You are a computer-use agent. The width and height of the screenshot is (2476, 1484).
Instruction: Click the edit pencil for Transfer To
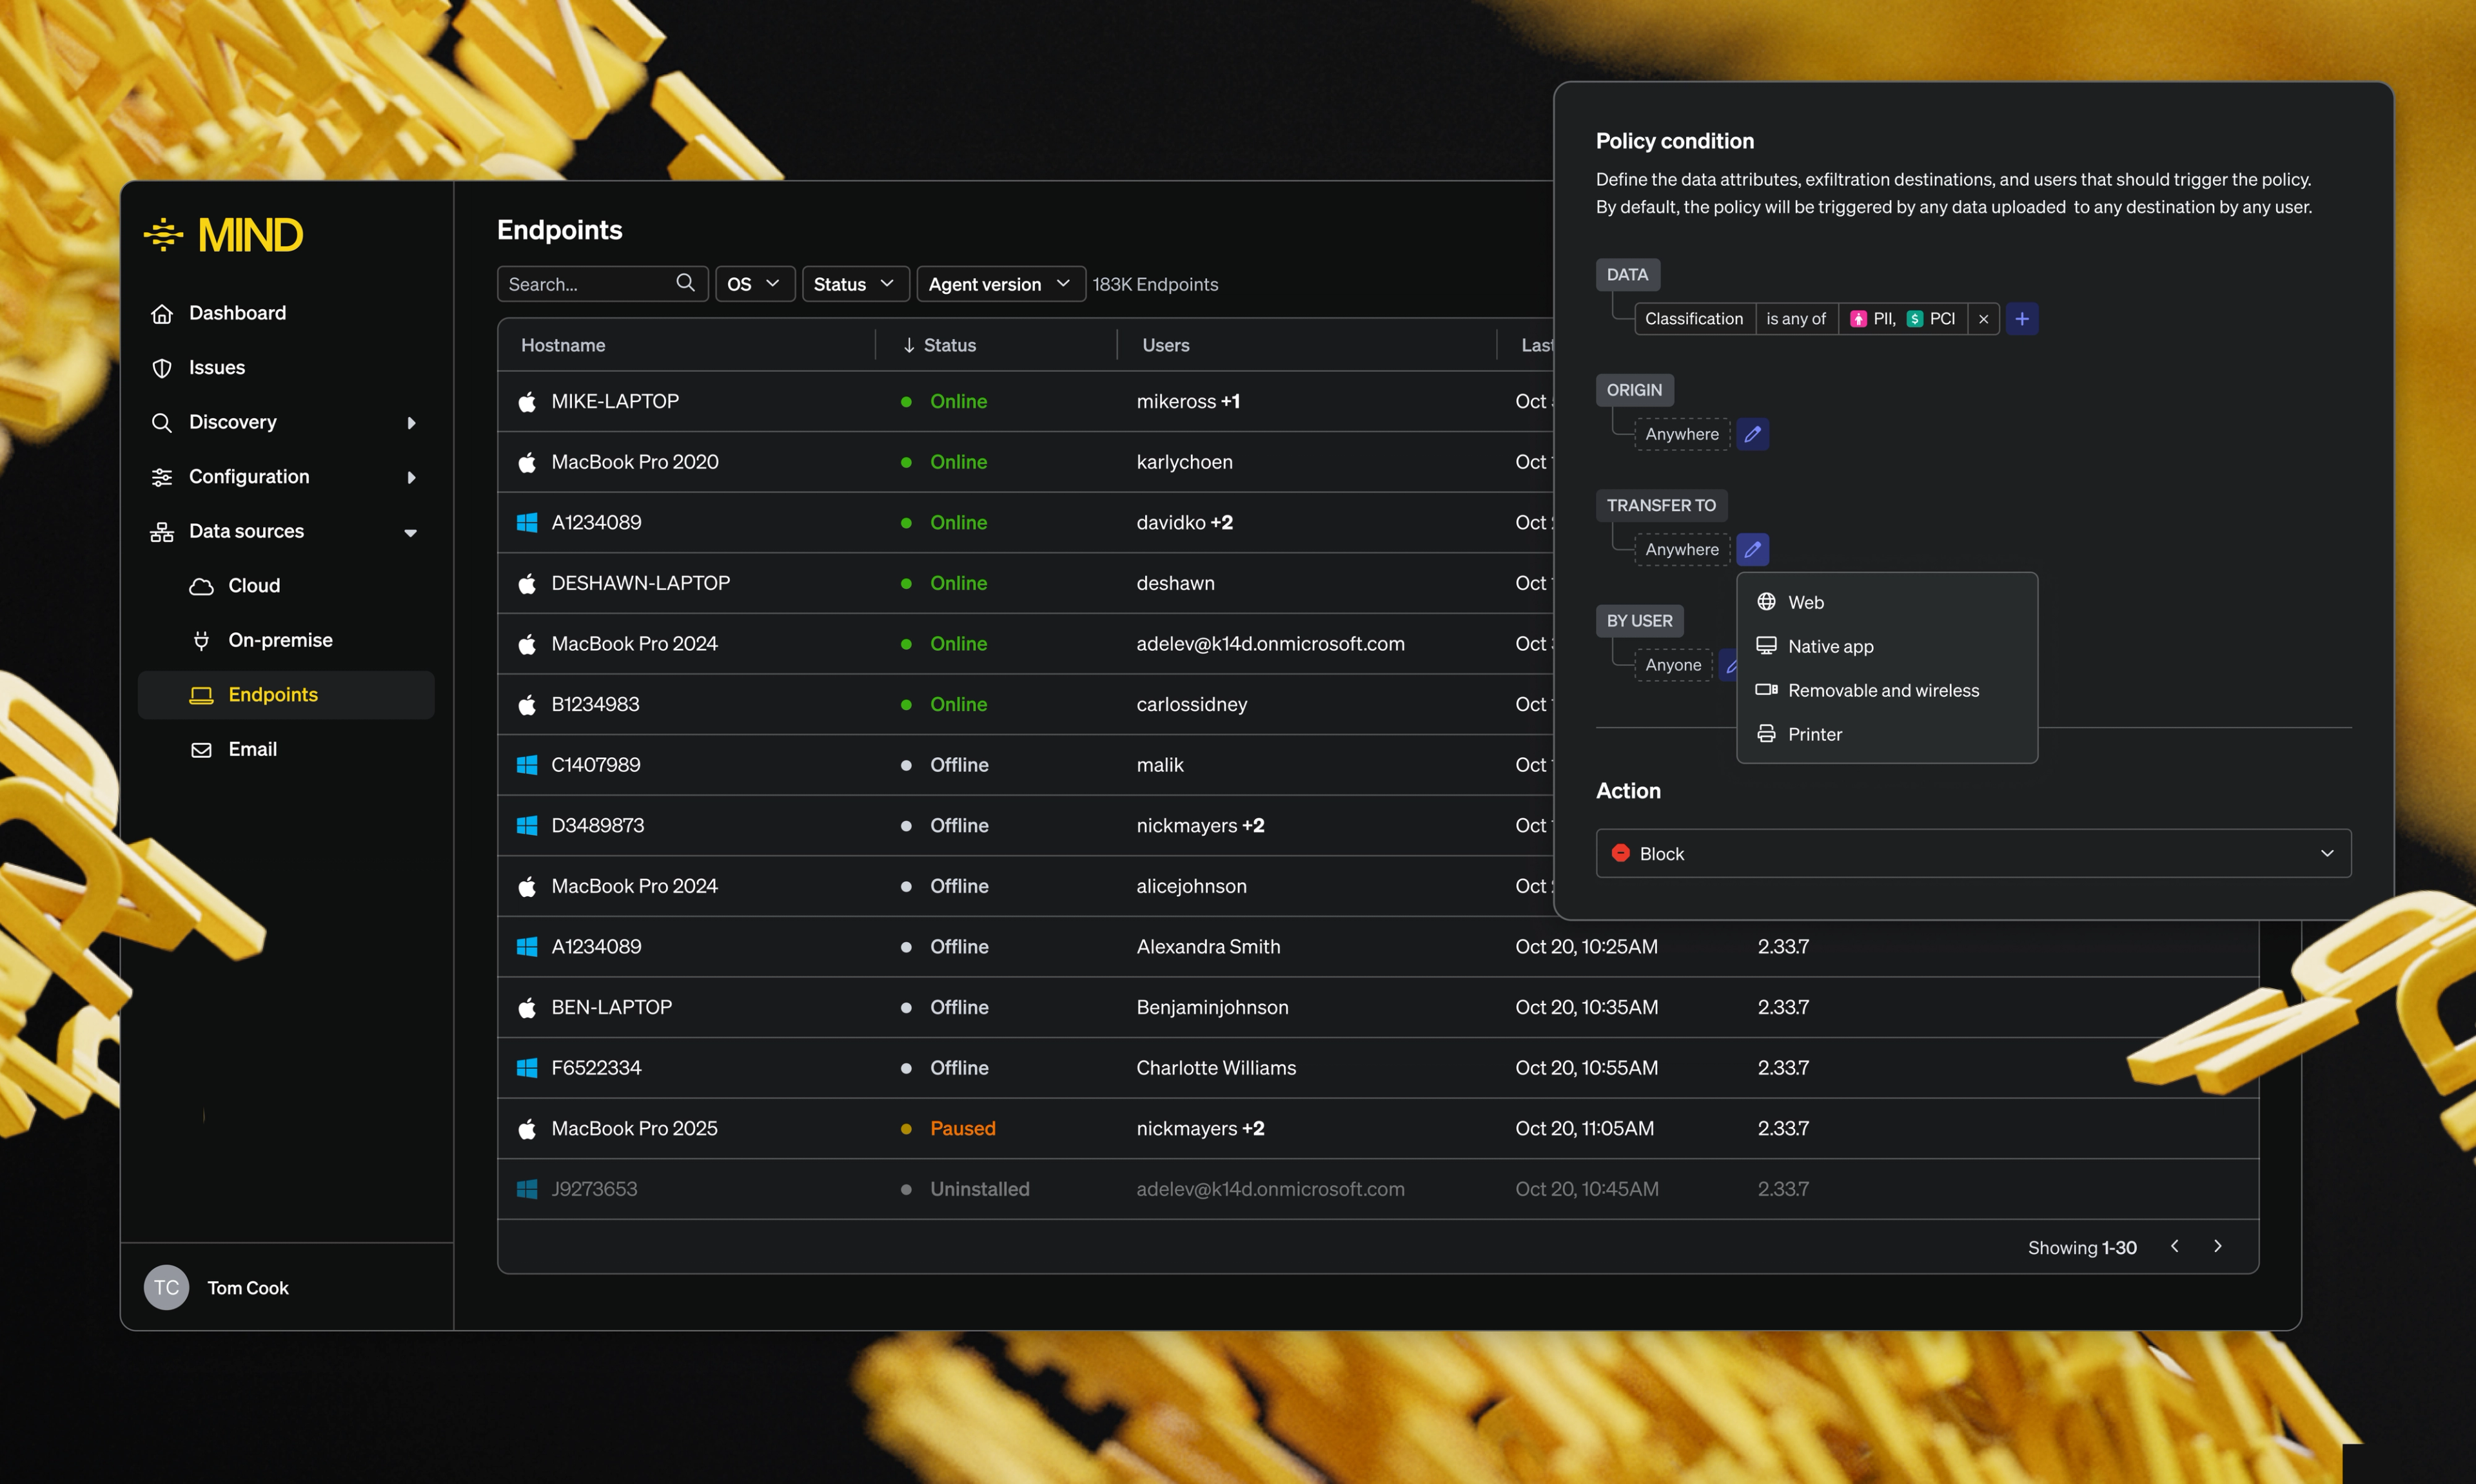pos(1752,549)
